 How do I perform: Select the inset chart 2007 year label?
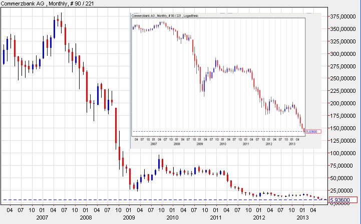[154, 144]
